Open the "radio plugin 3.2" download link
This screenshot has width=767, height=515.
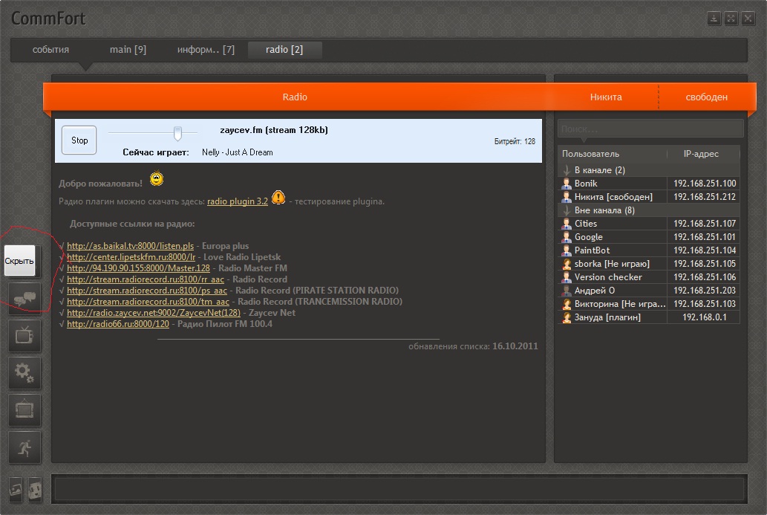pyautogui.click(x=237, y=201)
